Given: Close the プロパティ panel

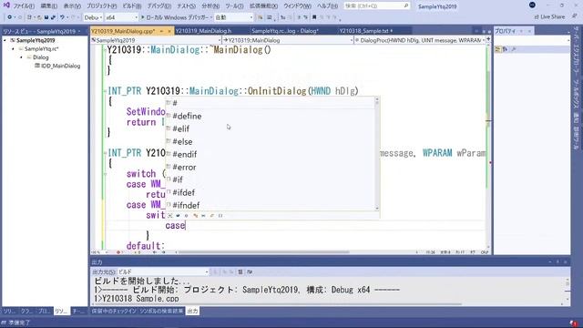Looking at the screenshot, I should point(530,31).
